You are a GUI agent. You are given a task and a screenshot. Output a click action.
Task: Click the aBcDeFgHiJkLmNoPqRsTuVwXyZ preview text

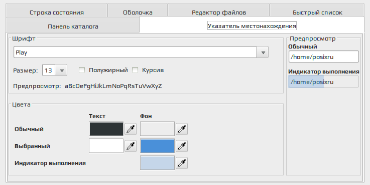tap(113, 86)
